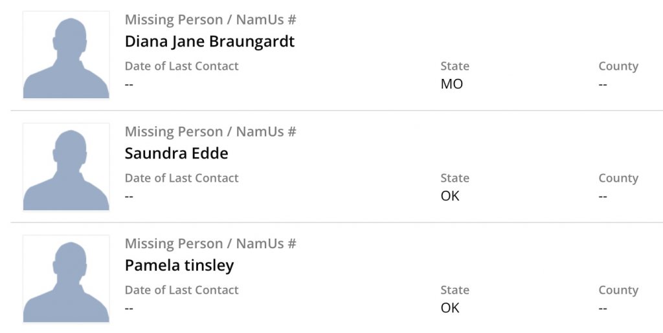Screen dimensions: 663x333
Task: Click the State label in Diana Braungardt's row
Action: 455,66
